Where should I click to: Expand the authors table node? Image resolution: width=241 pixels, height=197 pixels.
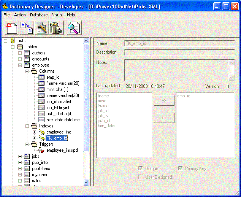[20, 53]
